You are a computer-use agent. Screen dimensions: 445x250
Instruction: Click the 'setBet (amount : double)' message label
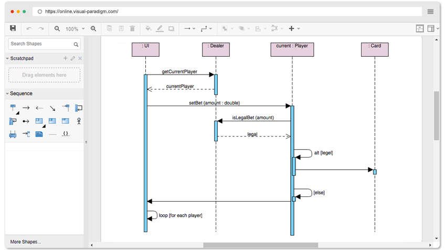pyautogui.click(x=214, y=103)
